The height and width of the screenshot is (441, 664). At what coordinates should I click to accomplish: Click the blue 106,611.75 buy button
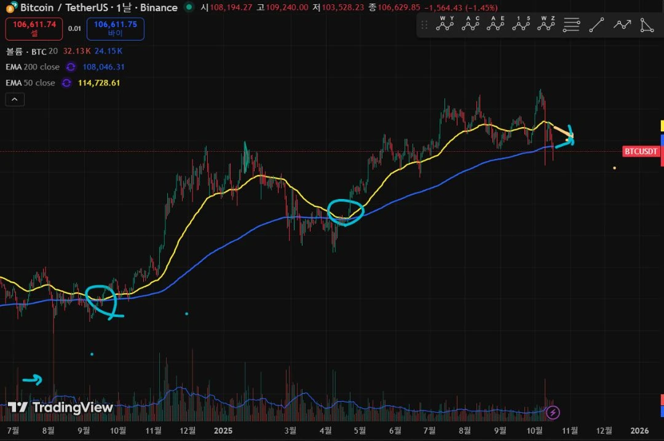tap(115, 29)
